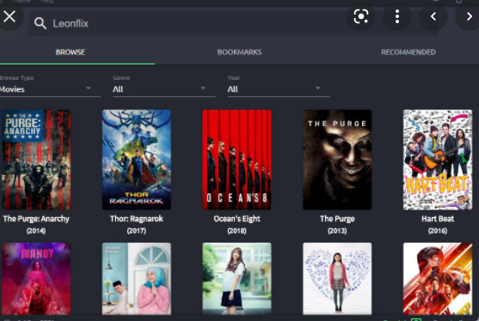
Task: Open The Purge: Anarchy poster
Action: (36, 160)
